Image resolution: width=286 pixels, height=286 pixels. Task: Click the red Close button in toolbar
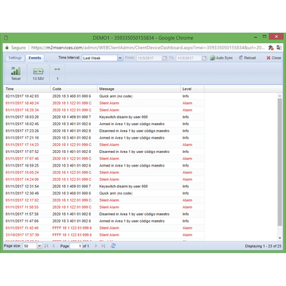(274, 58)
